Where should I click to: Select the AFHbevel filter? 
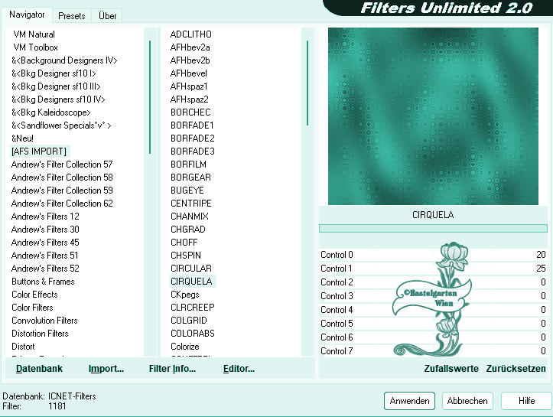click(188, 73)
